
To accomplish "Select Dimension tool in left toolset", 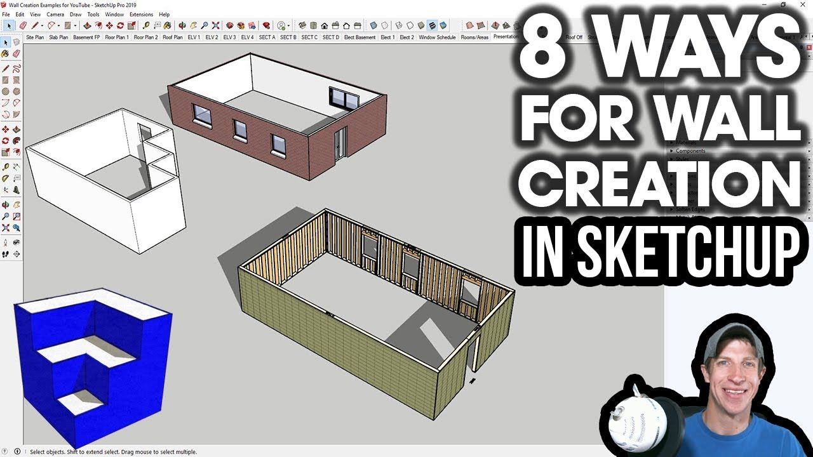I will click(x=17, y=166).
